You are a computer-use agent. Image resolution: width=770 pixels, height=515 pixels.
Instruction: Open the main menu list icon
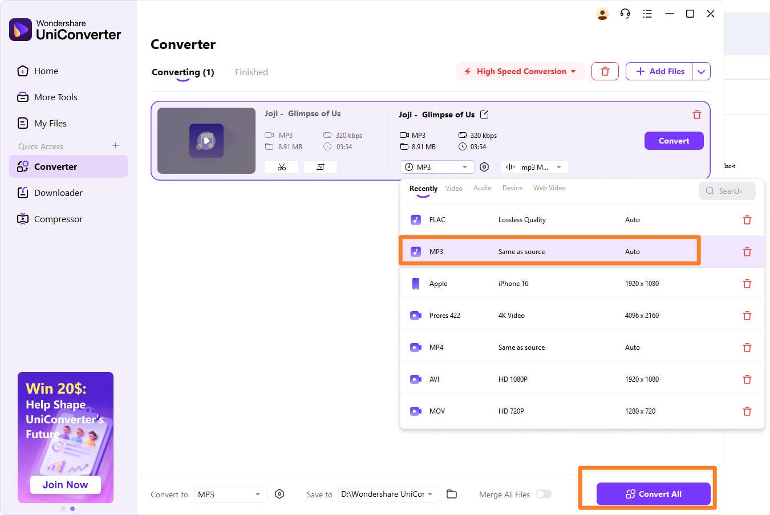[647, 14]
